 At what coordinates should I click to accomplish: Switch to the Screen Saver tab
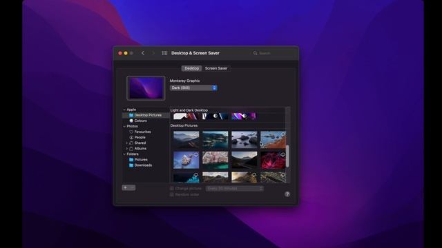click(x=216, y=68)
